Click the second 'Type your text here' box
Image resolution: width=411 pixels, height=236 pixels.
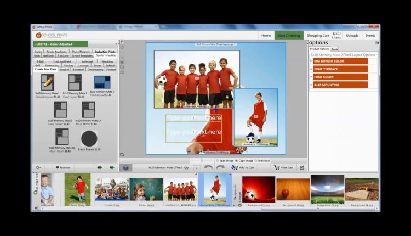point(193,132)
